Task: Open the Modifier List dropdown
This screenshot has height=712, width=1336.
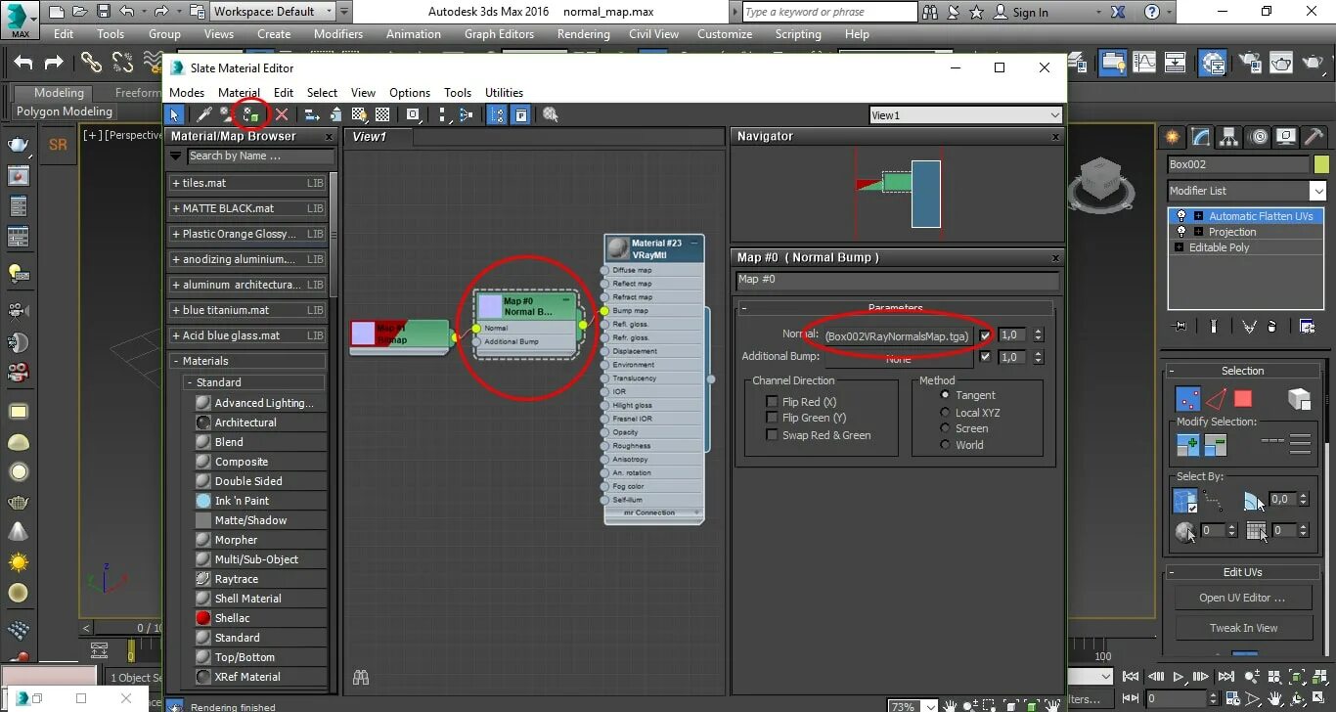Action: [1318, 191]
